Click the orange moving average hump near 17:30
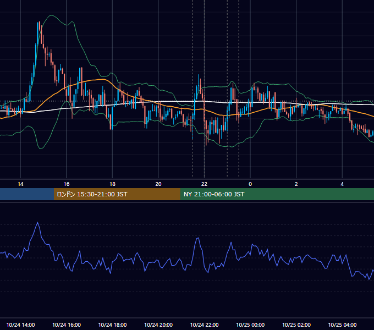The width and height of the screenshot is (374, 330). (102, 79)
